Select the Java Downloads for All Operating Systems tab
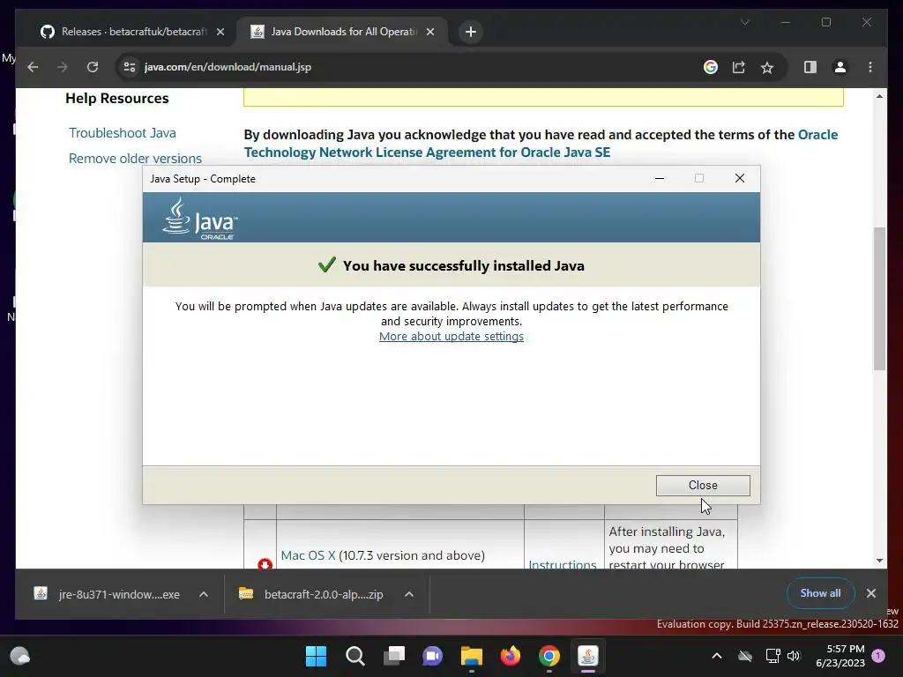This screenshot has height=677, width=903. [x=343, y=32]
